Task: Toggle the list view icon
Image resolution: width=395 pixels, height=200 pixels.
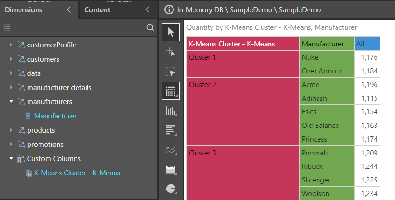Action: pos(7,27)
